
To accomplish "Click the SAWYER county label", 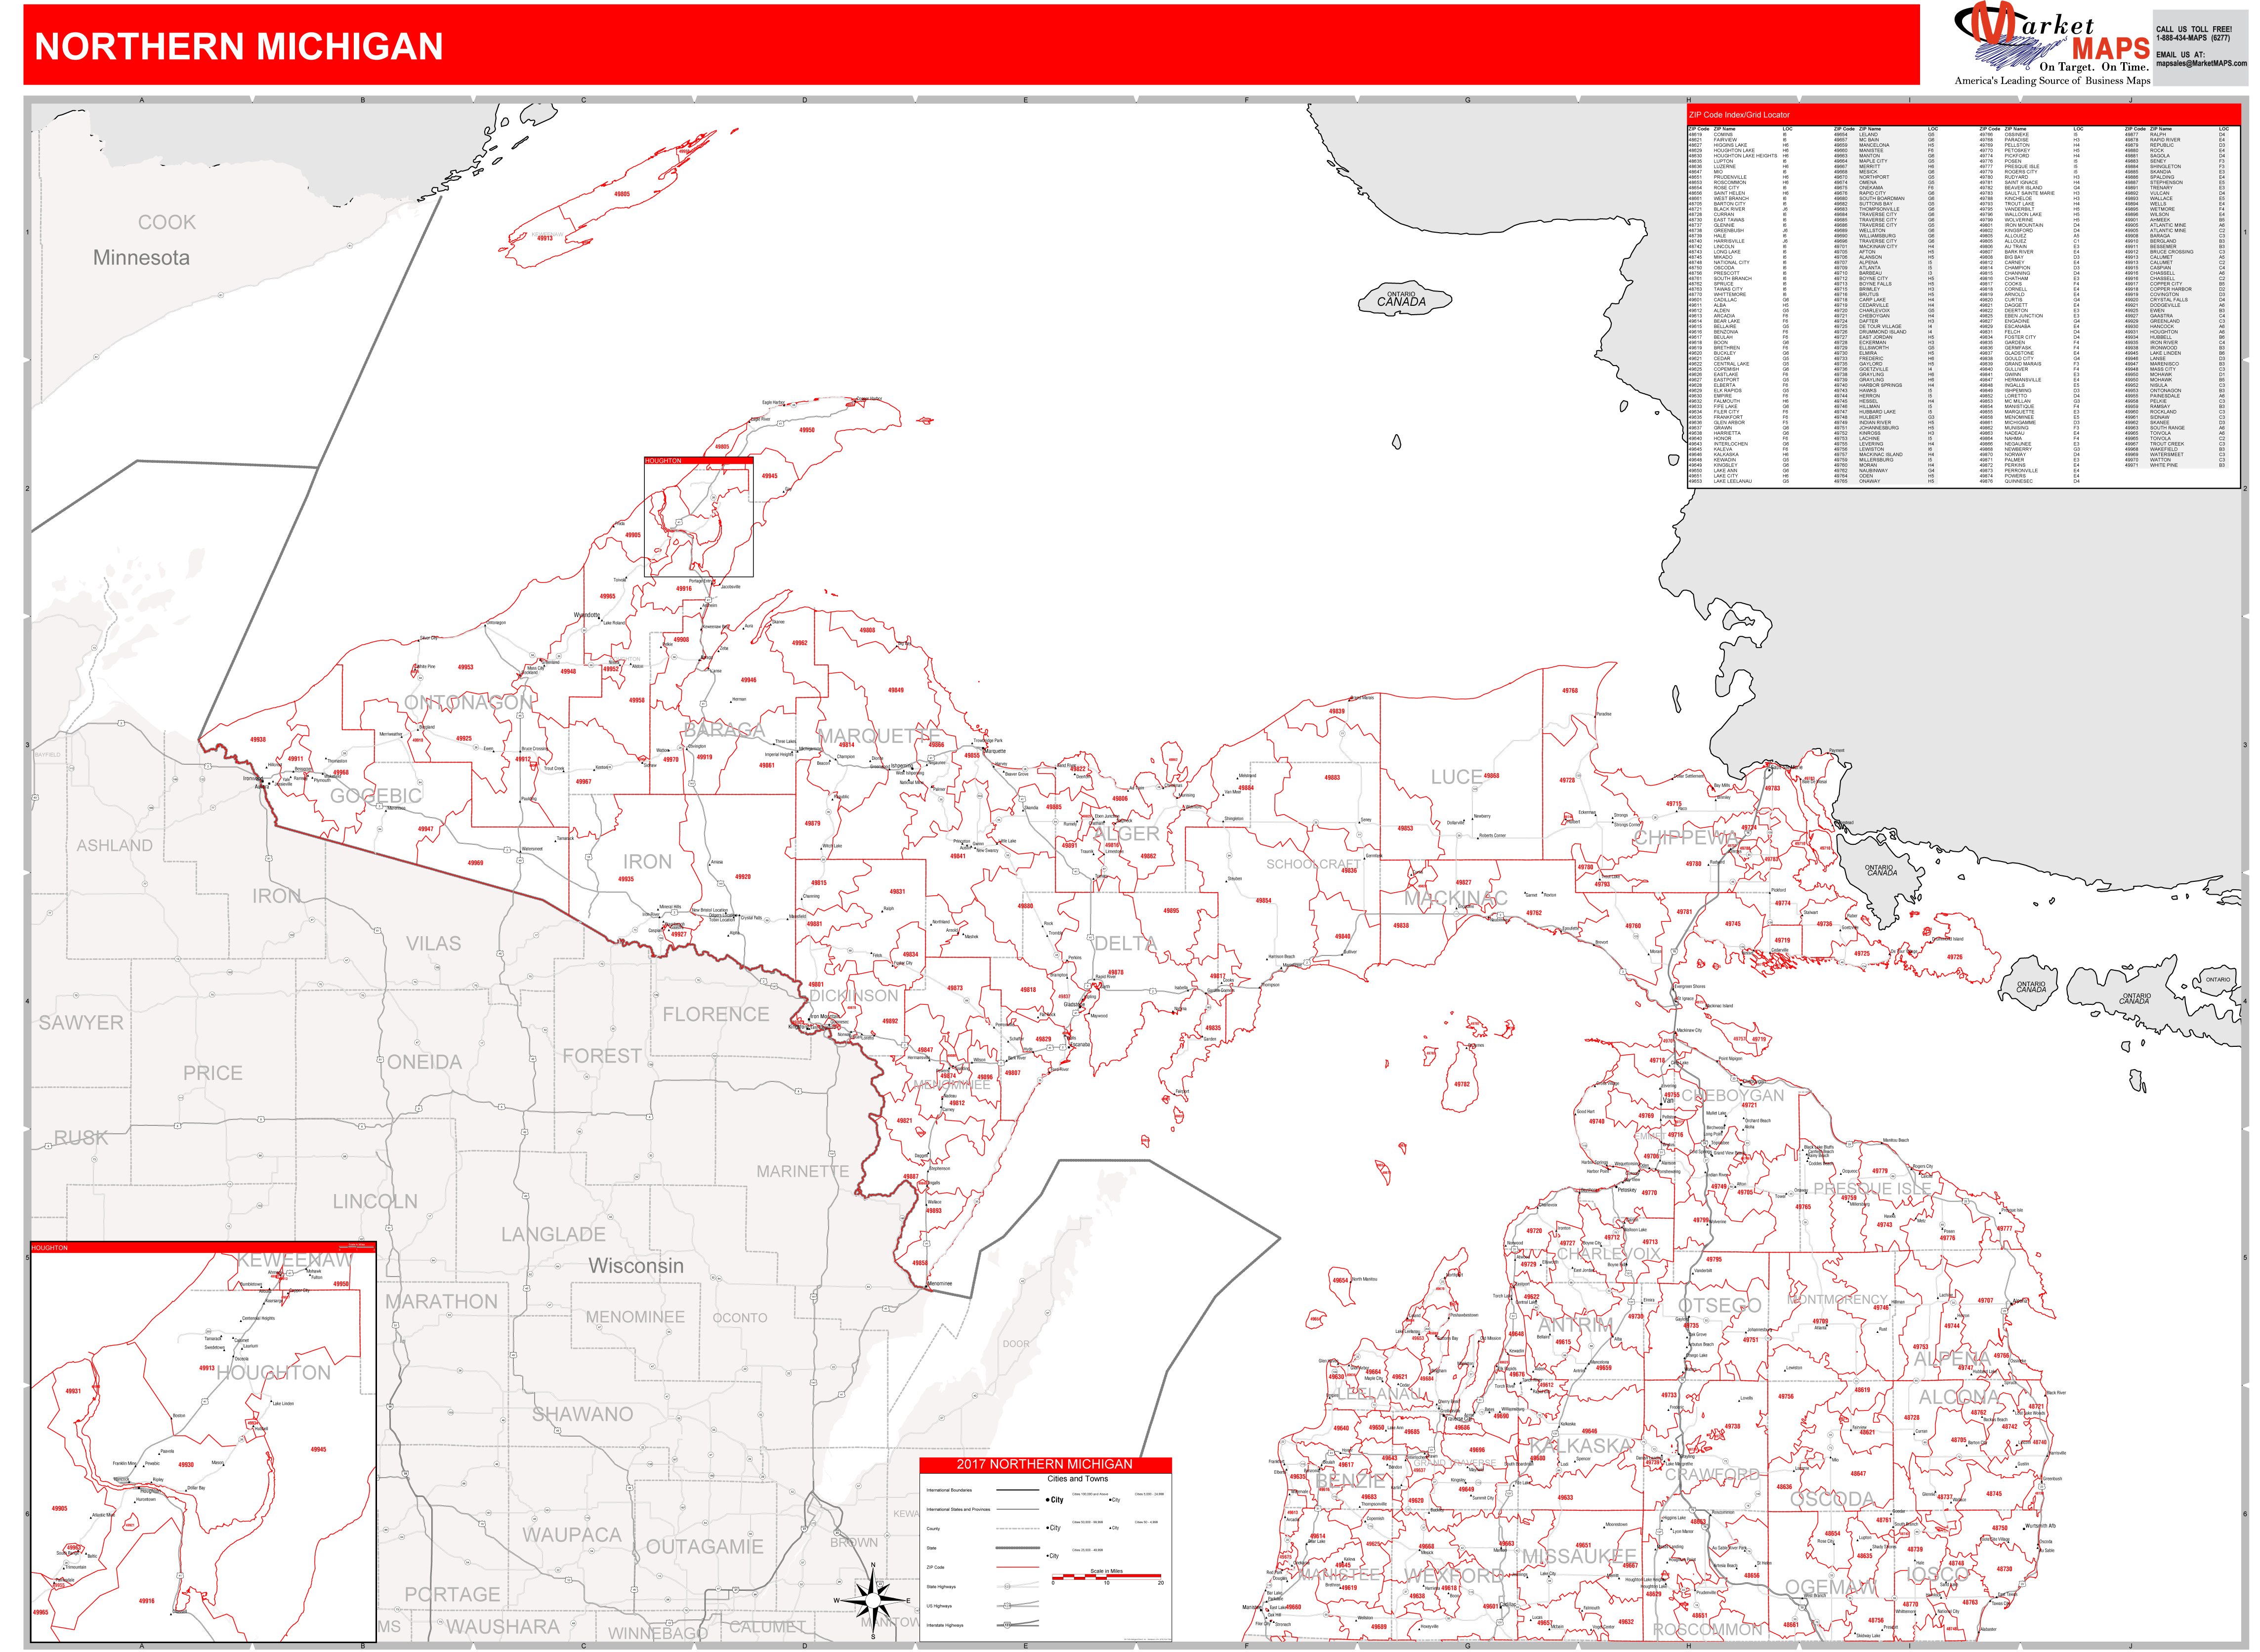I will click(81, 1023).
